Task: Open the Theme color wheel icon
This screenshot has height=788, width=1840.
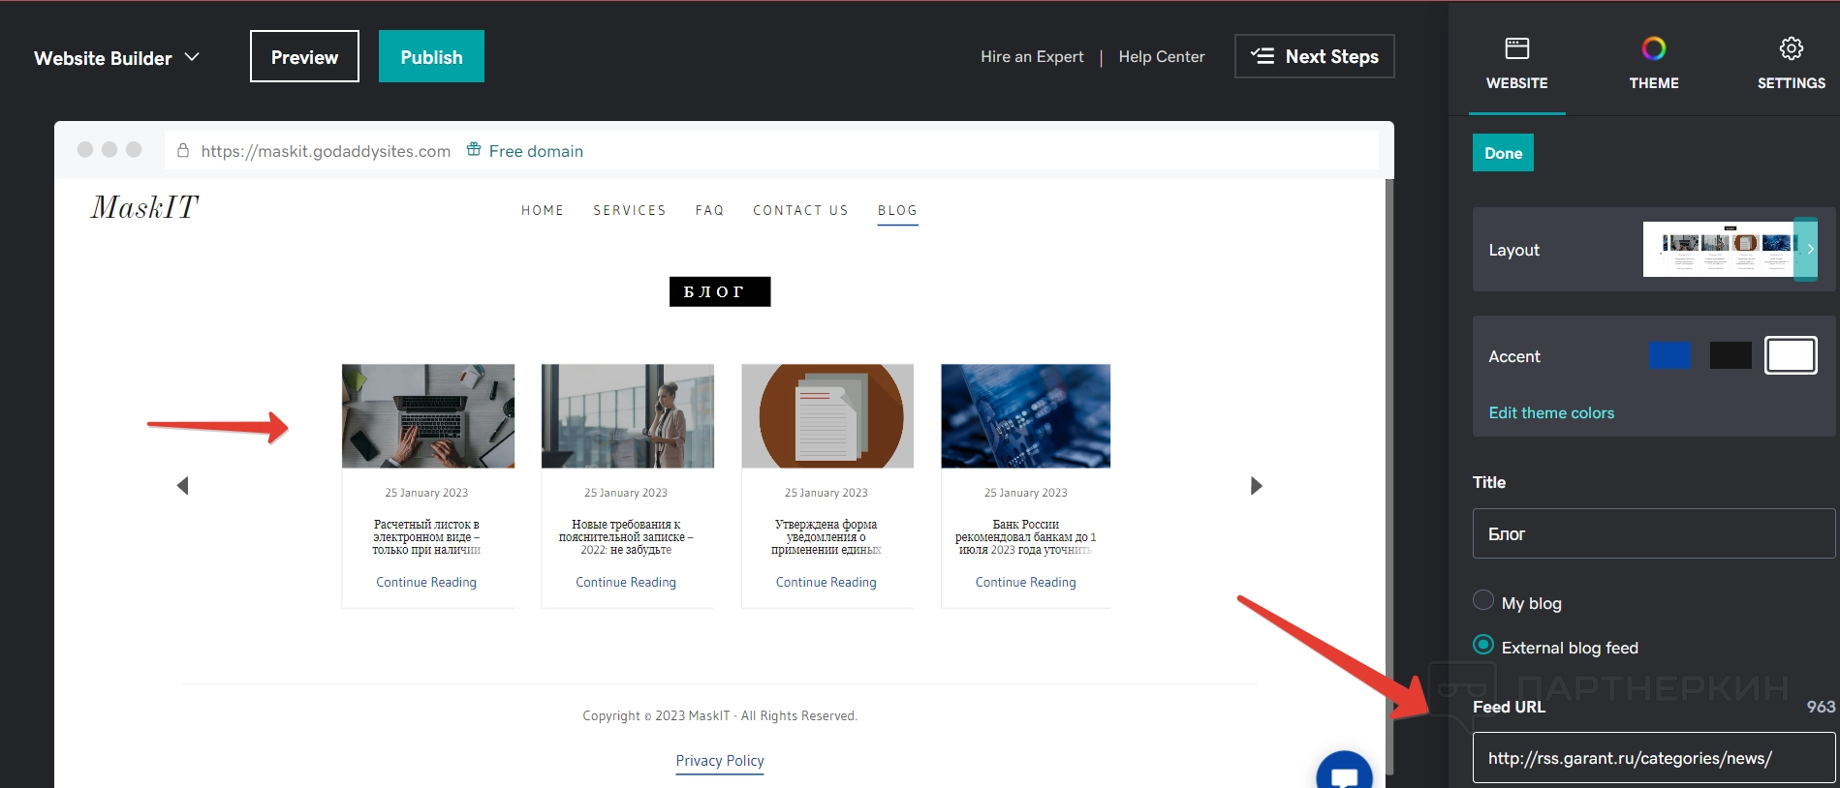Action: tap(1653, 48)
